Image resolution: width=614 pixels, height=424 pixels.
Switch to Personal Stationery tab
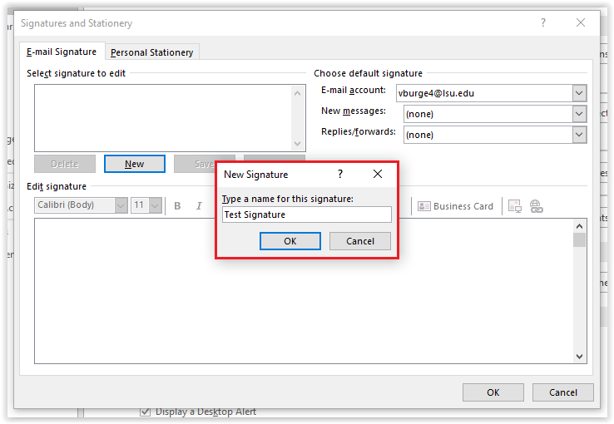tap(152, 52)
